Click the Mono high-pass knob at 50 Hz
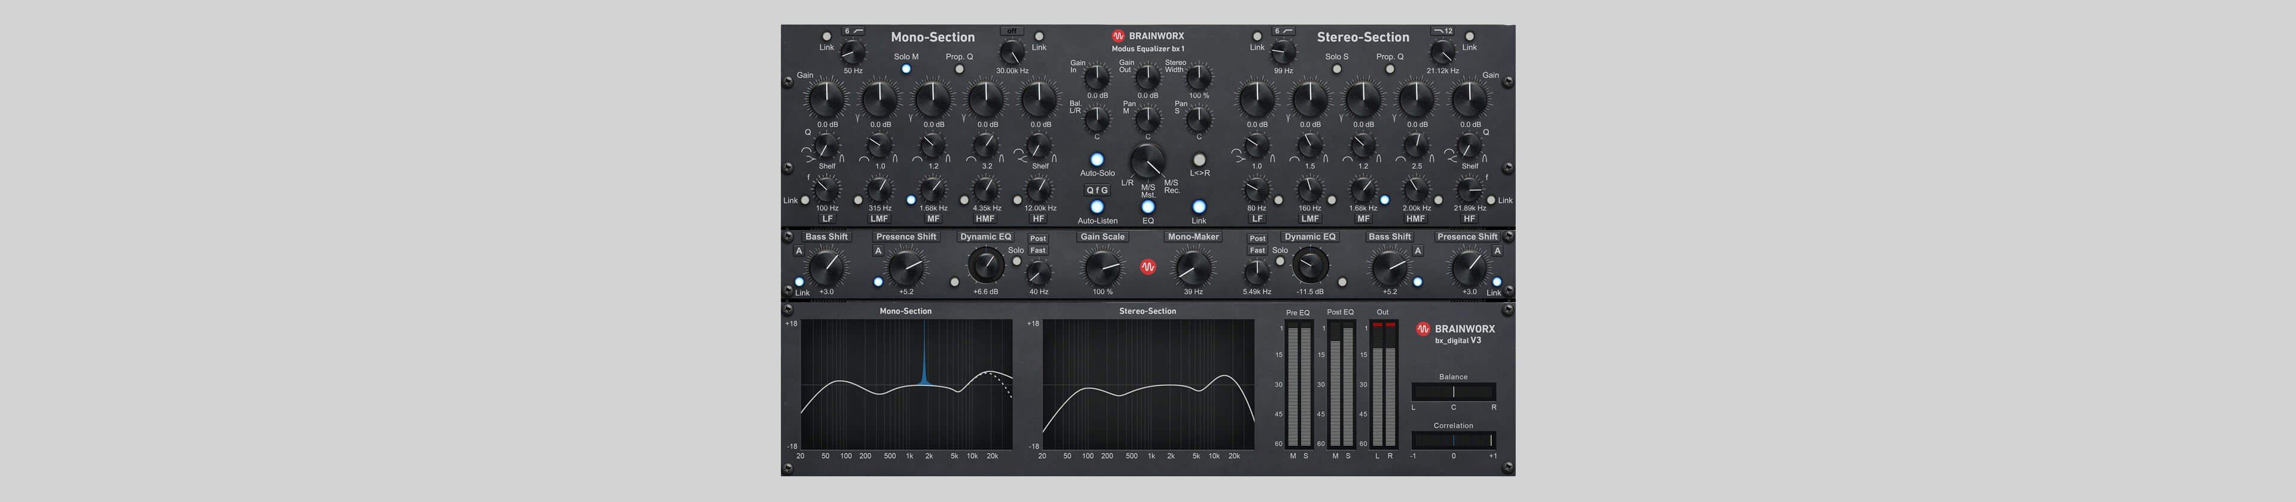 853,53
